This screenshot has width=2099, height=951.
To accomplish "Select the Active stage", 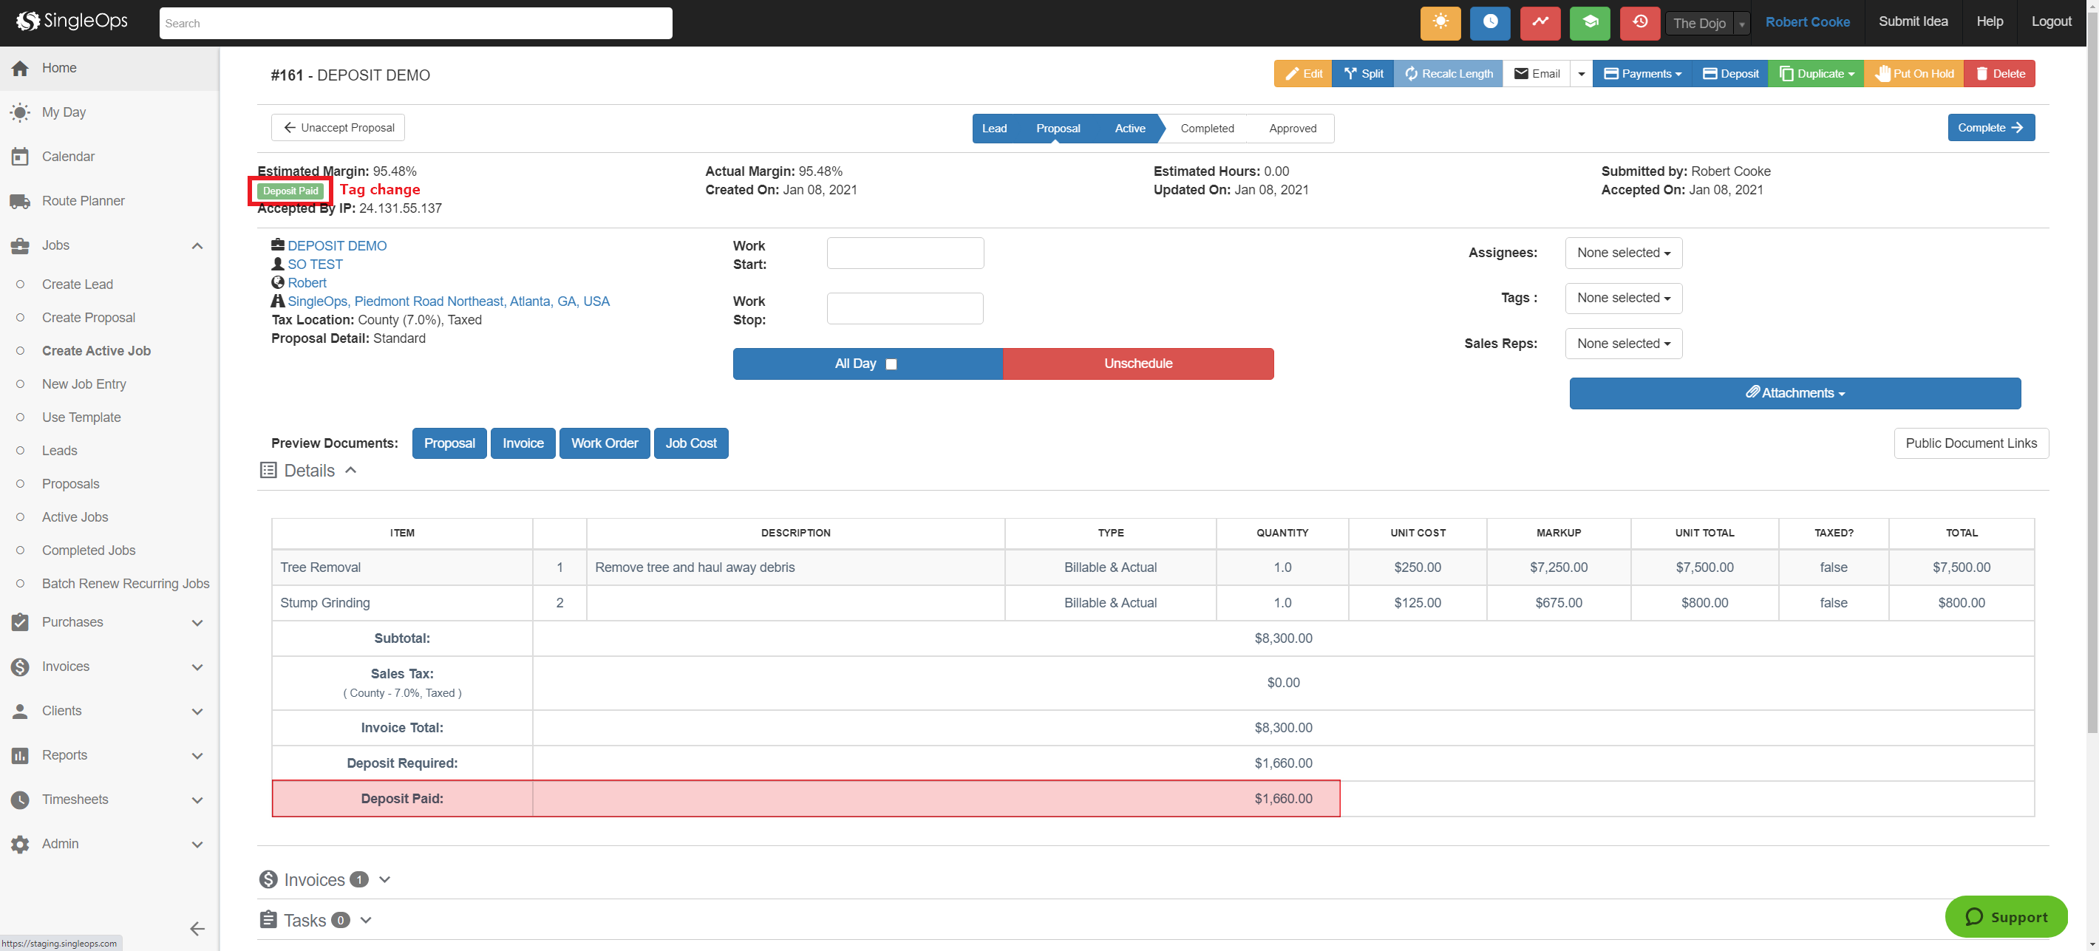I will click(1130, 128).
